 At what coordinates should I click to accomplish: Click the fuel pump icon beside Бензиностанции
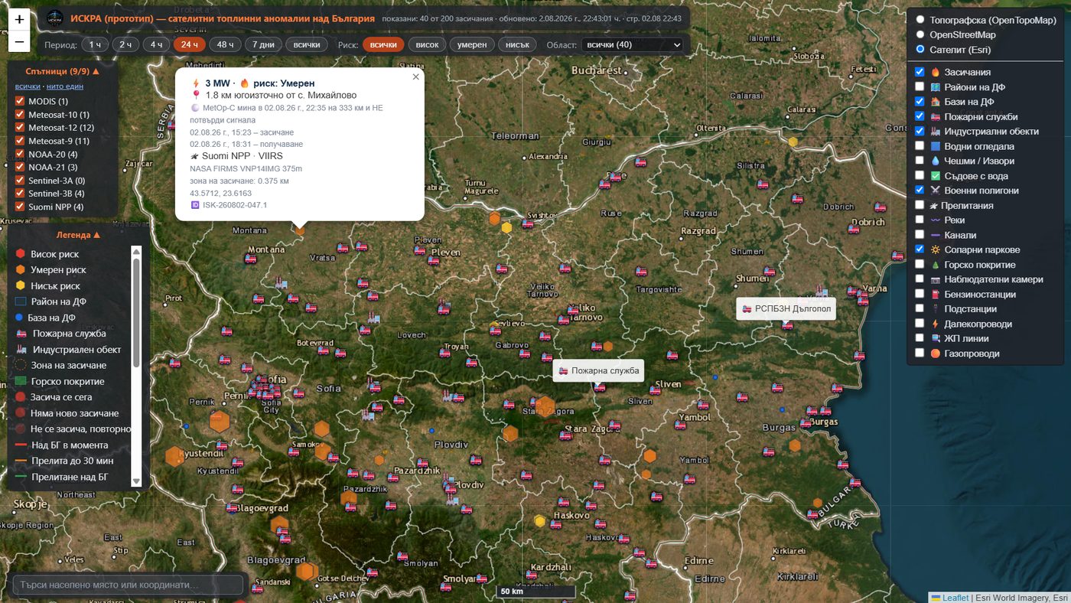(935, 295)
